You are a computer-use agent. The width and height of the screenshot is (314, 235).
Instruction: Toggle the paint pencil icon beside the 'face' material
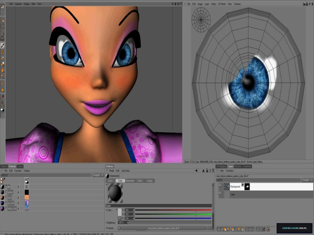pos(6,197)
